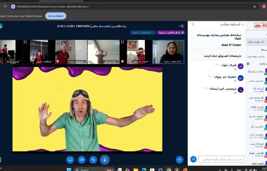The height and width of the screenshot is (171, 267).
Task: Click fullscreen icon on the teacher's webcam
Action: coord(155,42)
